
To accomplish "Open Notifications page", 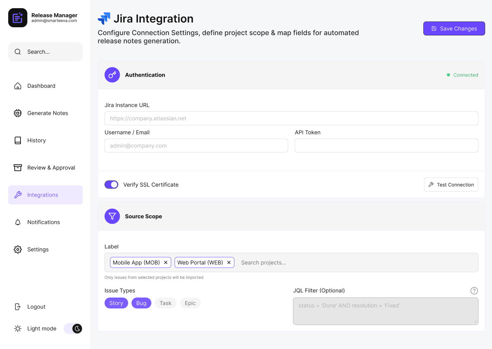I will [45, 222].
